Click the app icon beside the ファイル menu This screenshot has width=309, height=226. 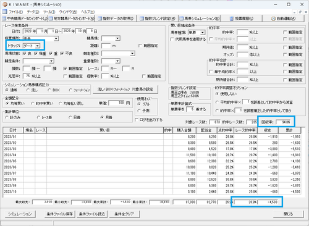(x=4, y=12)
